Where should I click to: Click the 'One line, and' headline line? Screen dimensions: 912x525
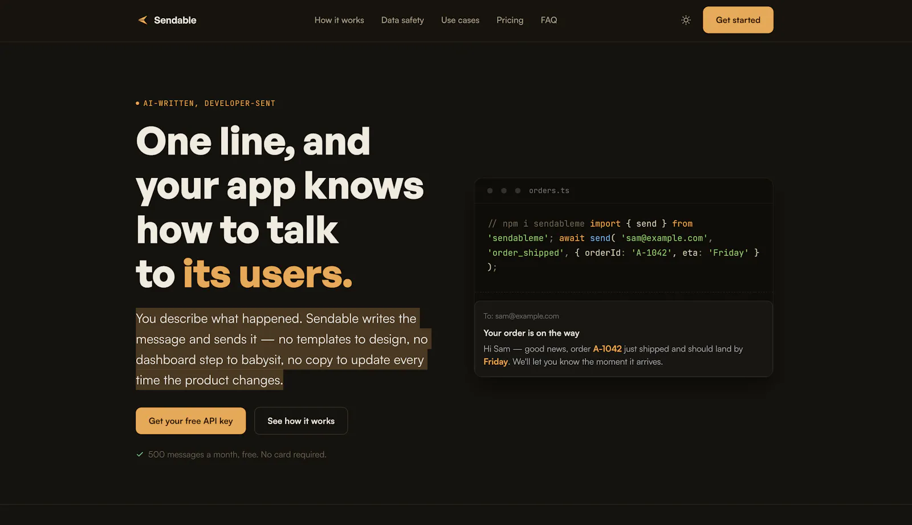click(x=253, y=141)
